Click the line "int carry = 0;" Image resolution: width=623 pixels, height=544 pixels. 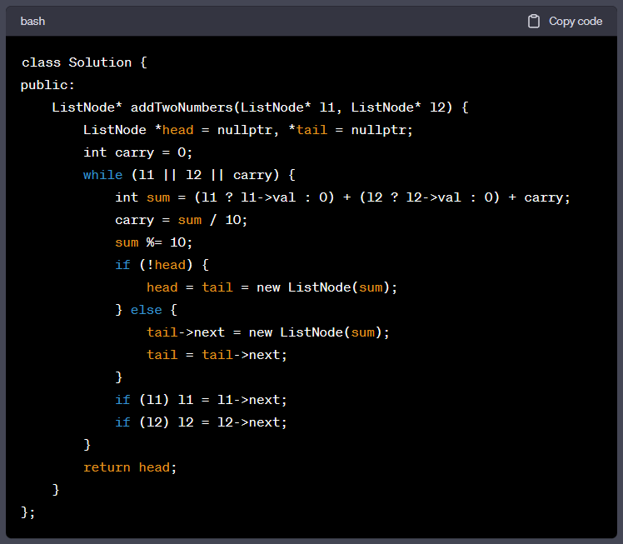[138, 152]
